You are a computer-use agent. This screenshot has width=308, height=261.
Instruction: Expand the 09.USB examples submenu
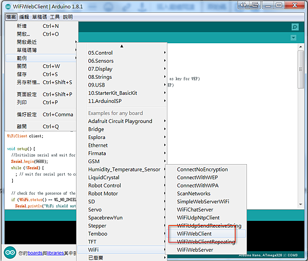pos(122,85)
